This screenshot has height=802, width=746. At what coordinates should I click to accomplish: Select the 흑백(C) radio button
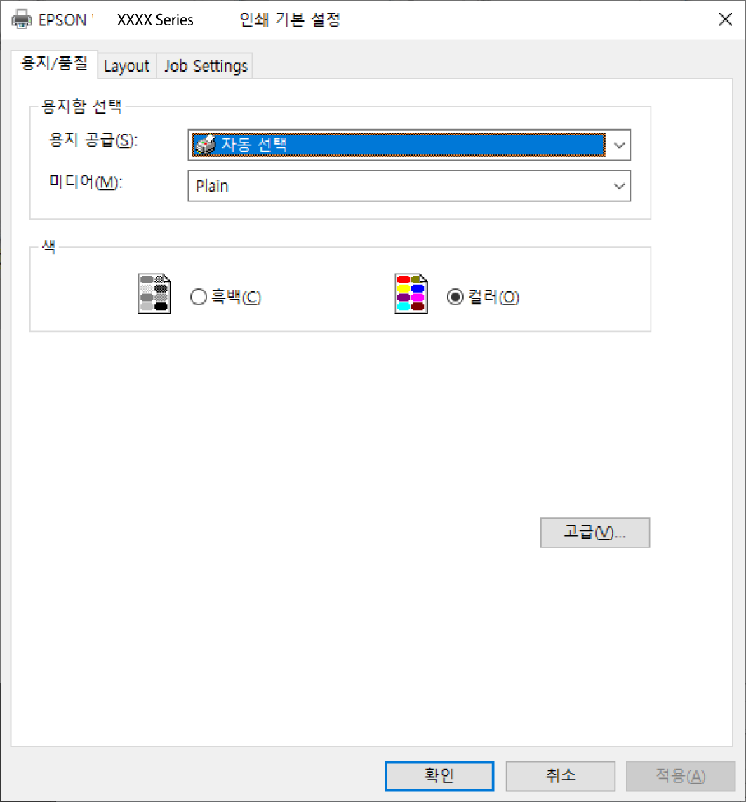(x=199, y=297)
